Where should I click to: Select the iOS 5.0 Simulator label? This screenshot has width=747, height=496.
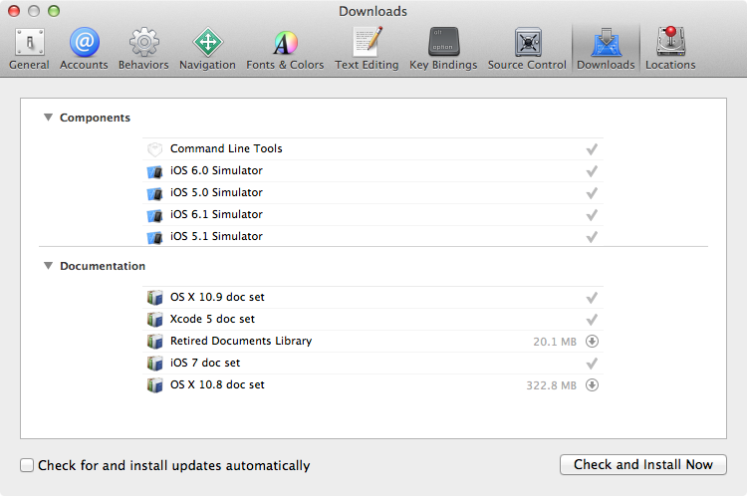(x=216, y=192)
